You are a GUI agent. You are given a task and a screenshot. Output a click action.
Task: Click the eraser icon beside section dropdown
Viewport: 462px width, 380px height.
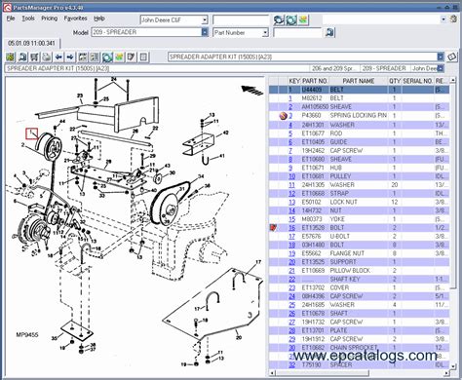pyautogui.click(x=452, y=57)
